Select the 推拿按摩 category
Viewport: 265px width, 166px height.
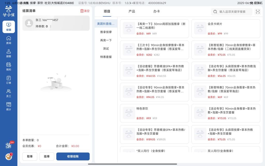[106, 32]
